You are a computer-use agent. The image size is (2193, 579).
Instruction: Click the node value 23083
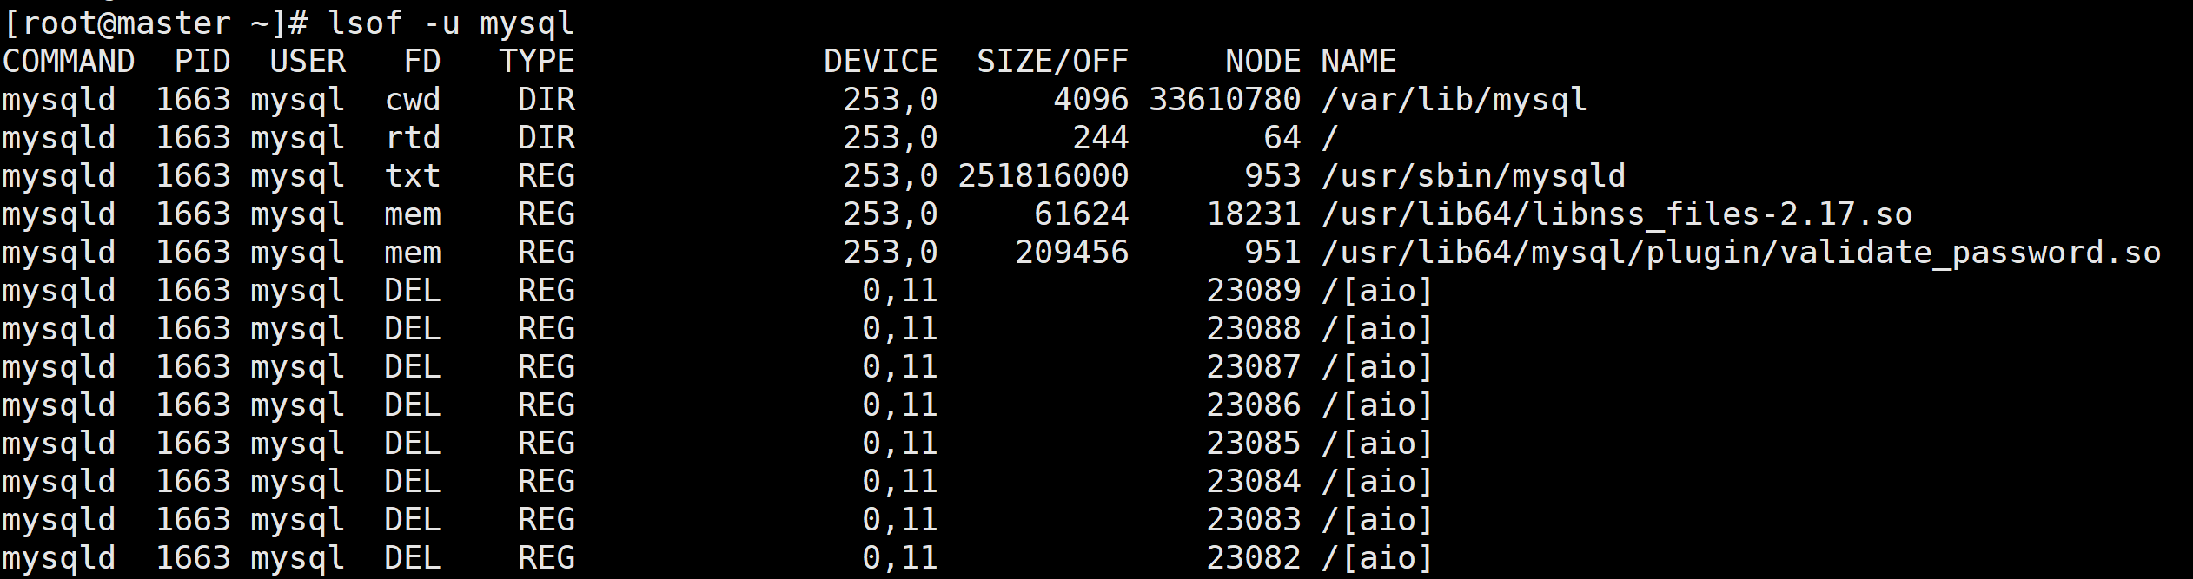1253,520
